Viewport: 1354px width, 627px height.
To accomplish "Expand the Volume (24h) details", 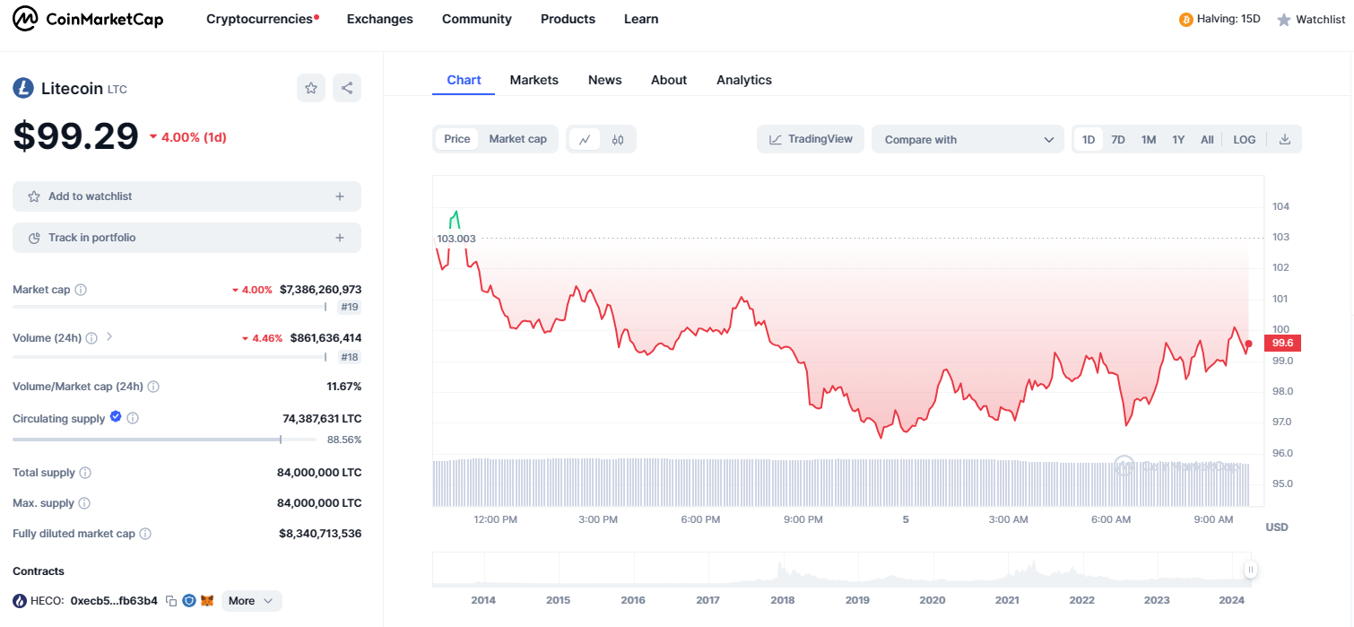I will [x=108, y=337].
